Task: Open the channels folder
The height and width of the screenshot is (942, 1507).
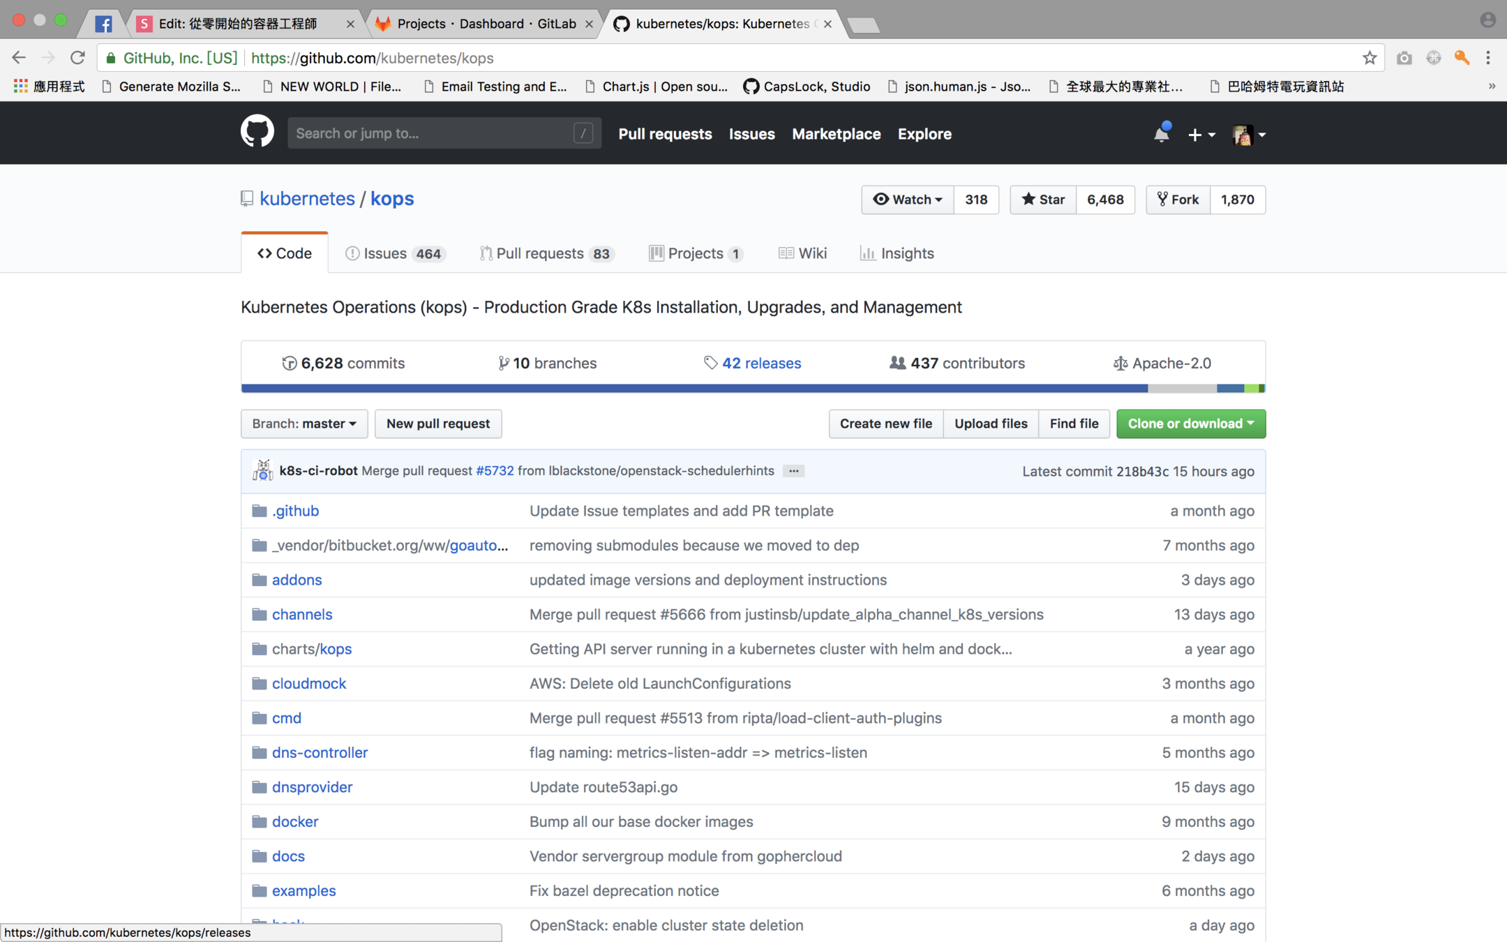Action: 302,615
